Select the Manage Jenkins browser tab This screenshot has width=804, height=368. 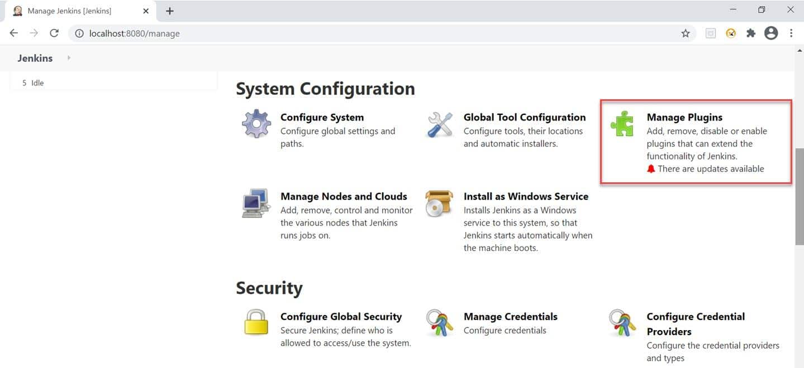(81, 11)
